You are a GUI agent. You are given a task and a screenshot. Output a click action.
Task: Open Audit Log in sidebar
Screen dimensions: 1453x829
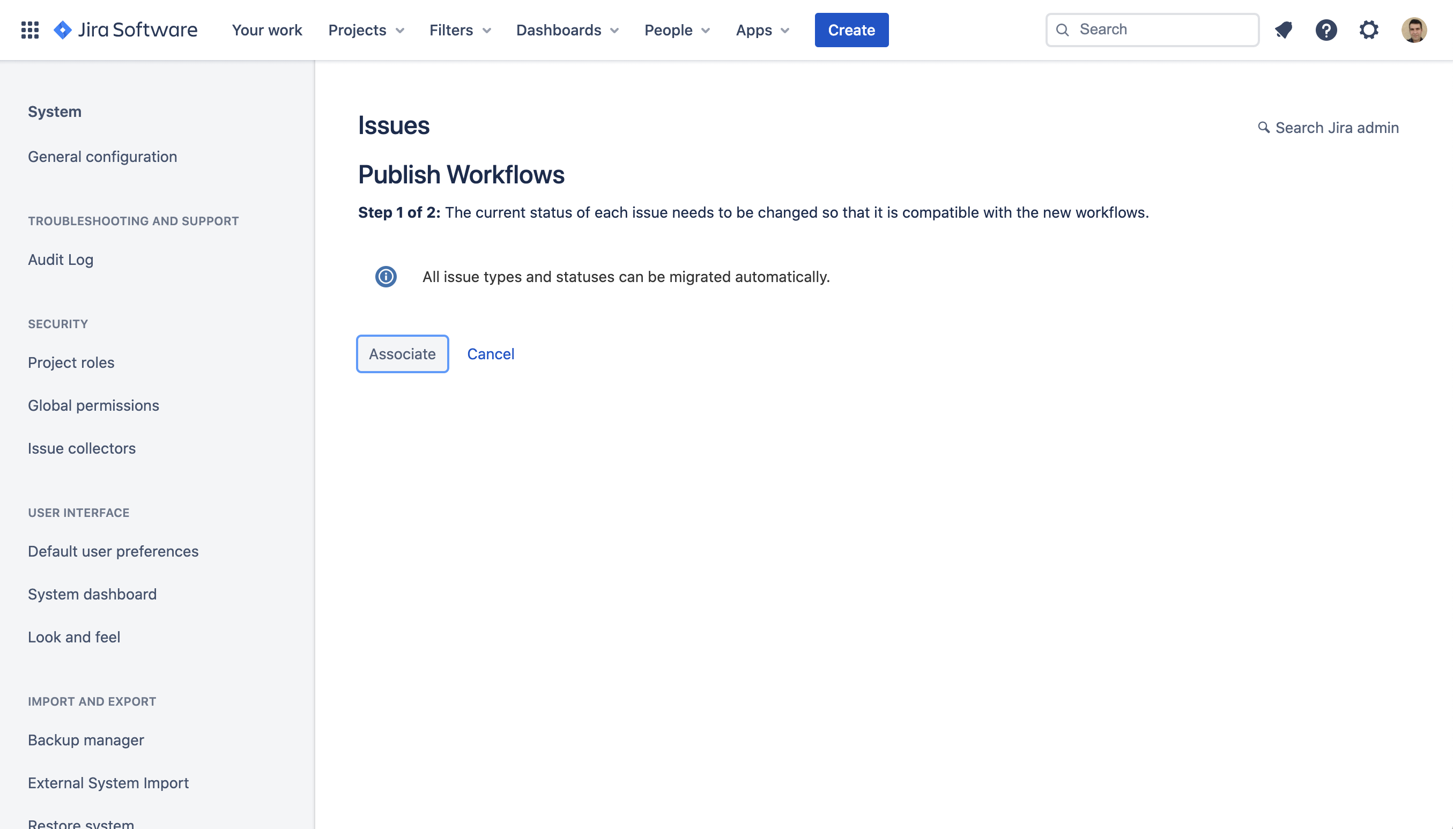tap(61, 260)
